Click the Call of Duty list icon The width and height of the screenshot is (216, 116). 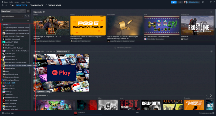tap(4, 54)
